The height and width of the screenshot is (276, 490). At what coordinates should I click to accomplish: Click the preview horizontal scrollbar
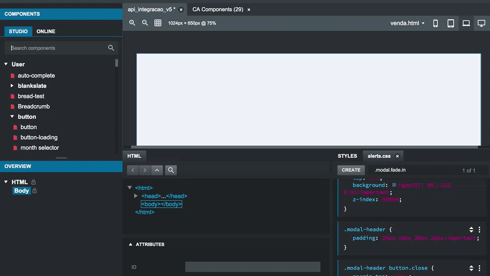tap(304, 147)
